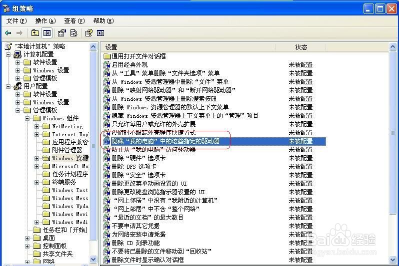Click the folder icon beside 桌面
Screen dimensions: 399x266
point(37,238)
